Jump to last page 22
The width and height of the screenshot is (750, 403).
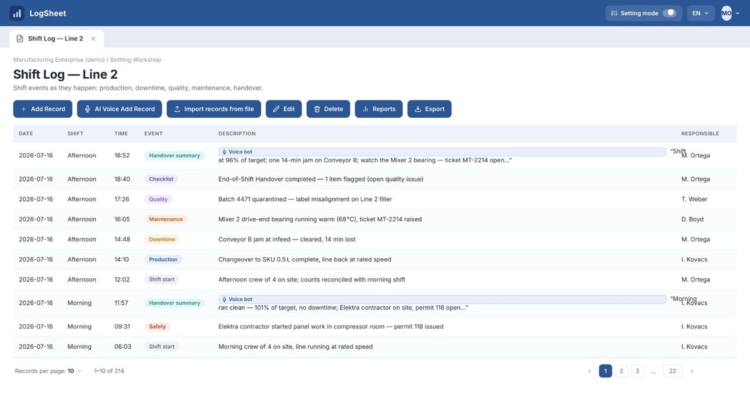672,371
